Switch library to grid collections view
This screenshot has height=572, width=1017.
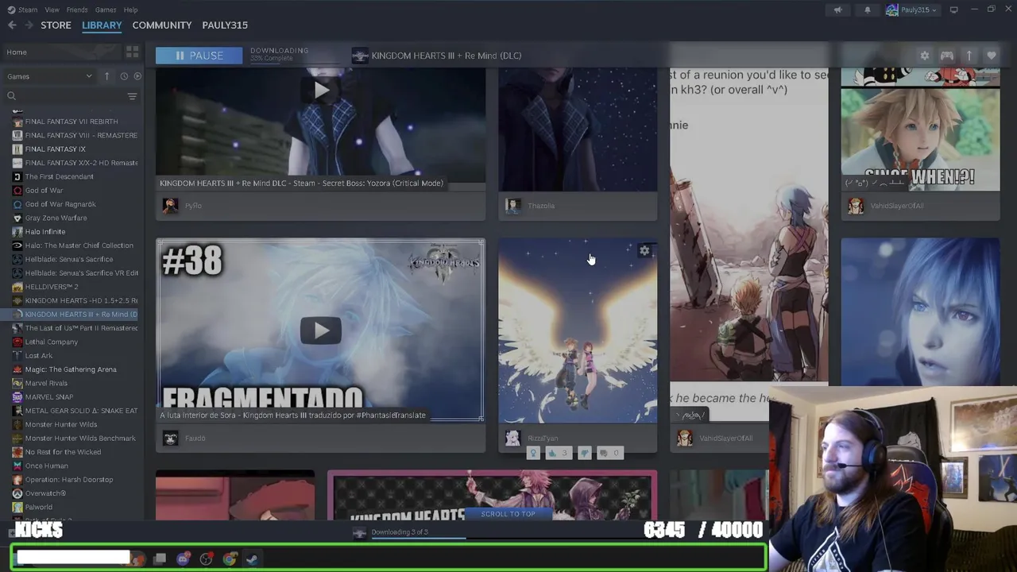point(132,52)
